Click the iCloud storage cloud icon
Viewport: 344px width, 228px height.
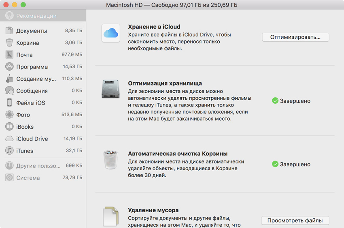point(110,33)
